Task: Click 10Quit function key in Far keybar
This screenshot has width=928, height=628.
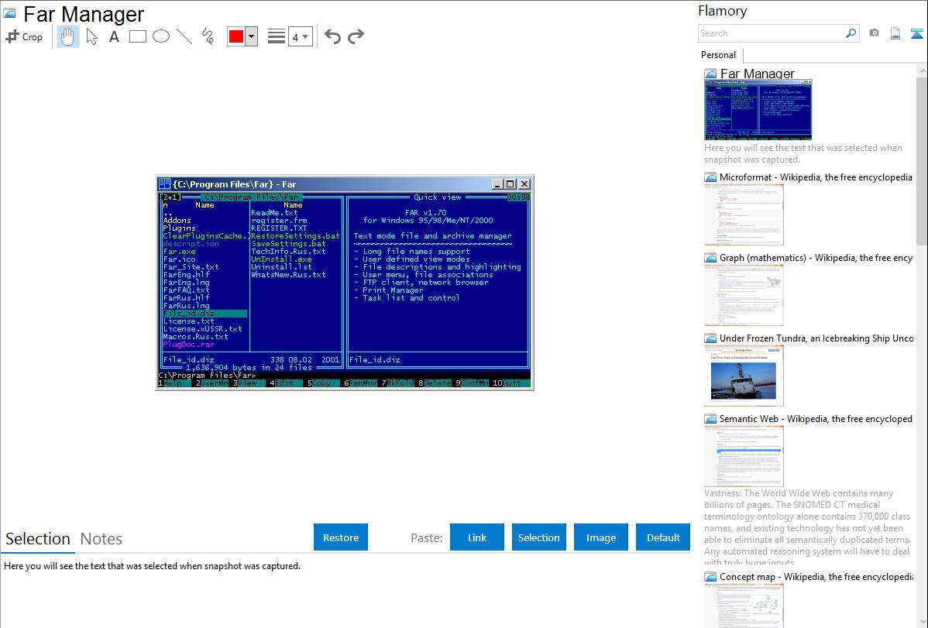Action: point(510,383)
